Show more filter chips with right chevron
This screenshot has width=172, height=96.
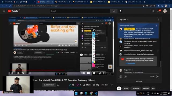(x=159, y=89)
